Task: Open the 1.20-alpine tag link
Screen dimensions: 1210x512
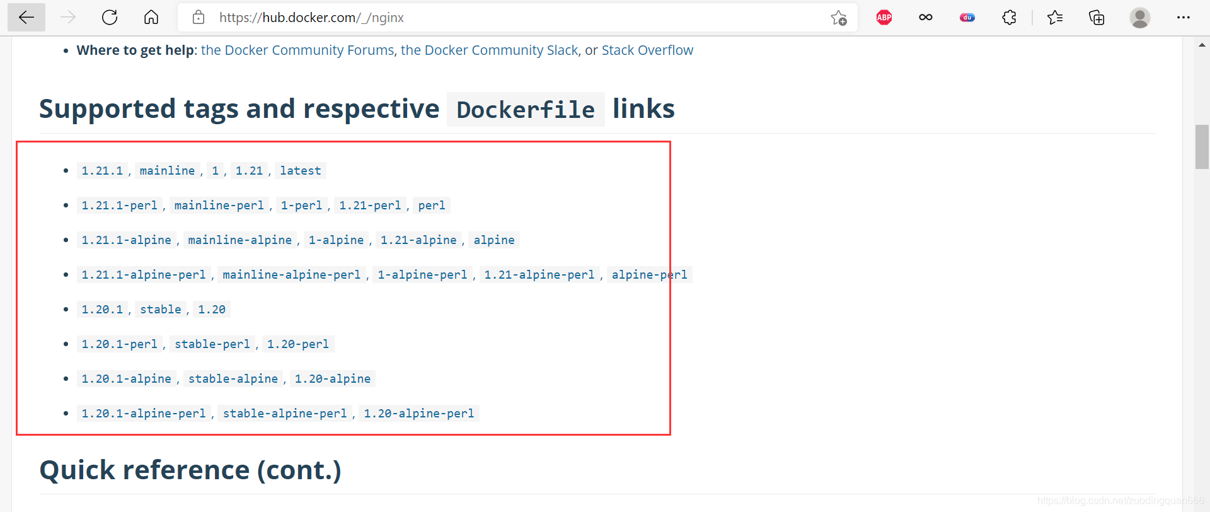Action: [333, 379]
